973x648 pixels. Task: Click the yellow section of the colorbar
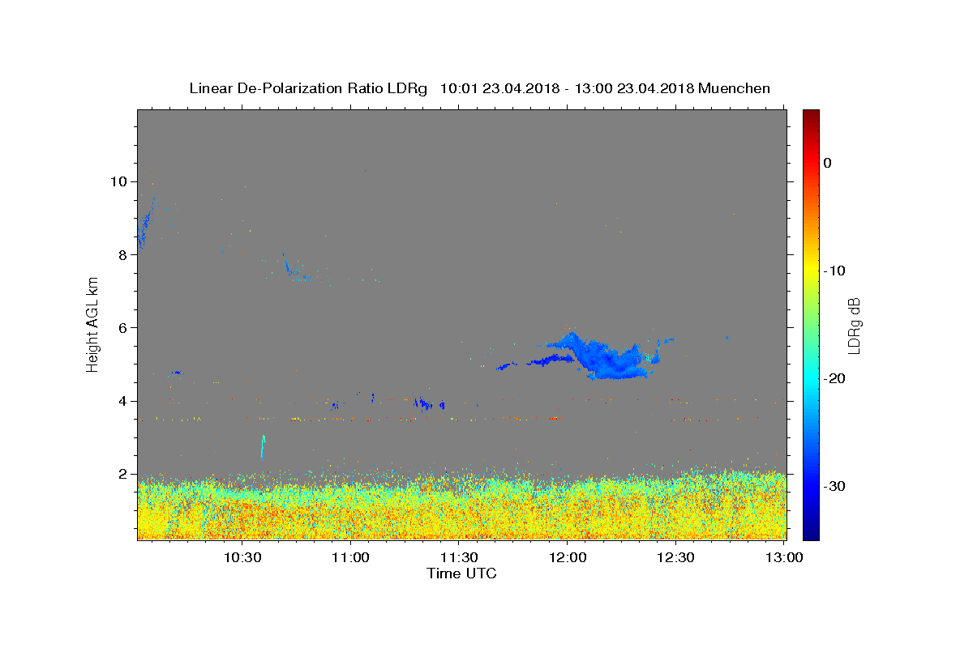(811, 271)
